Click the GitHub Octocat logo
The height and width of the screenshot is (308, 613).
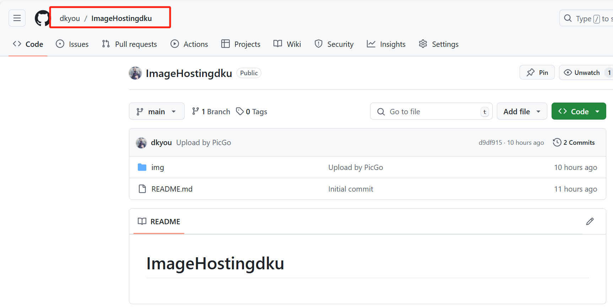pos(43,18)
